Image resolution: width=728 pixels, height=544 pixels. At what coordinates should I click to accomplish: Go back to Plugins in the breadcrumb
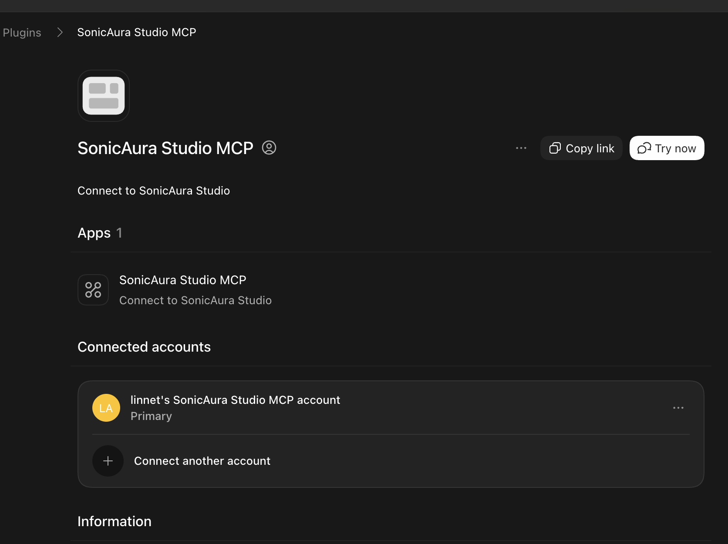point(22,33)
